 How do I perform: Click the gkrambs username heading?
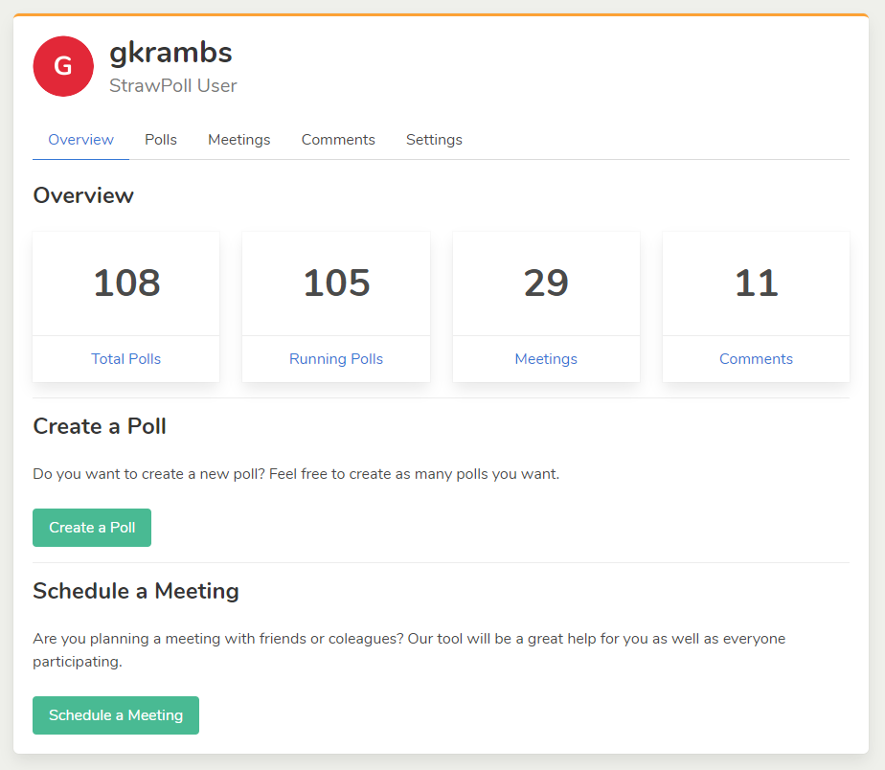170,53
